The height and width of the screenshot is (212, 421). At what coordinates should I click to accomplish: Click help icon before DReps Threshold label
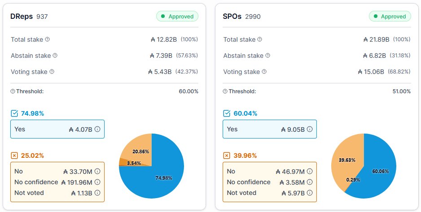point(13,91)
